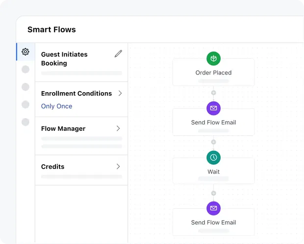
Task: Expand Flow Manager chevron
Action: (118, 128)
